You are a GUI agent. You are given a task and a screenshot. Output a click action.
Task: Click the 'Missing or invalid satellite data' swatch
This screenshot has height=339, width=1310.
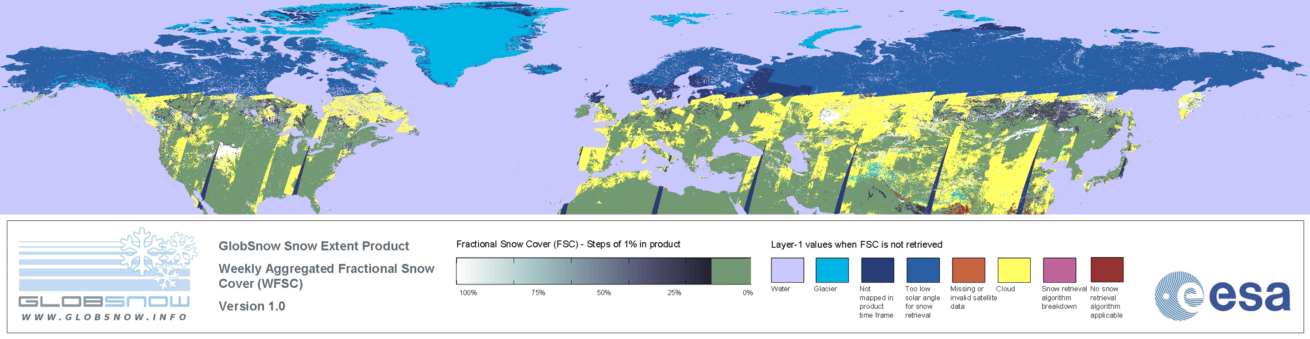tap(968, 270)
